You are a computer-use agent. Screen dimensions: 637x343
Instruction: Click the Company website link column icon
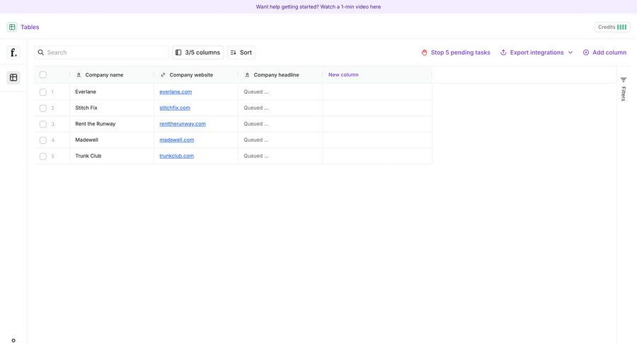click(163, 75)
